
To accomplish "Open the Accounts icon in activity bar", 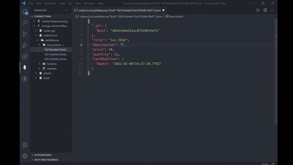I will pos(25,145).
